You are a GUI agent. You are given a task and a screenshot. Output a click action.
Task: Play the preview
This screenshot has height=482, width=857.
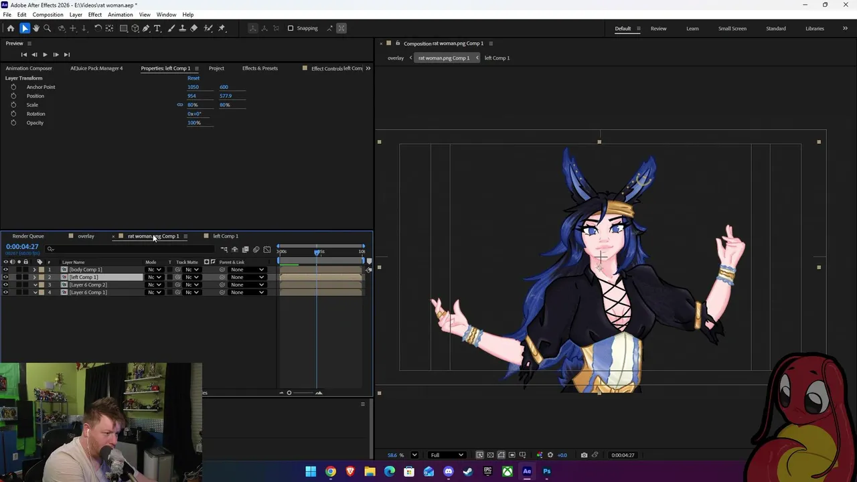(x=45, y=55)
